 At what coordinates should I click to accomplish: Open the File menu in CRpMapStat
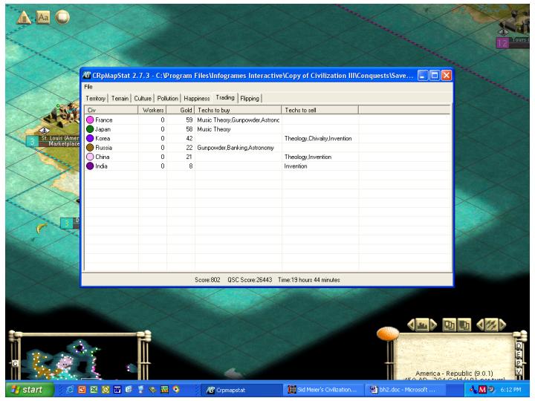click(88, 87)
